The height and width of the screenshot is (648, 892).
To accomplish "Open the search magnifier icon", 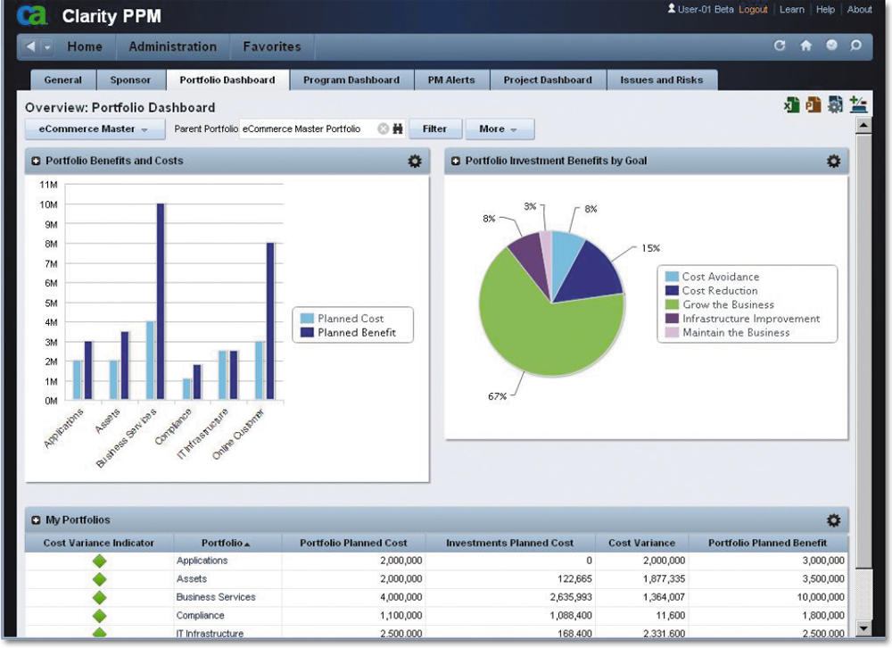I will click(855, 46).
